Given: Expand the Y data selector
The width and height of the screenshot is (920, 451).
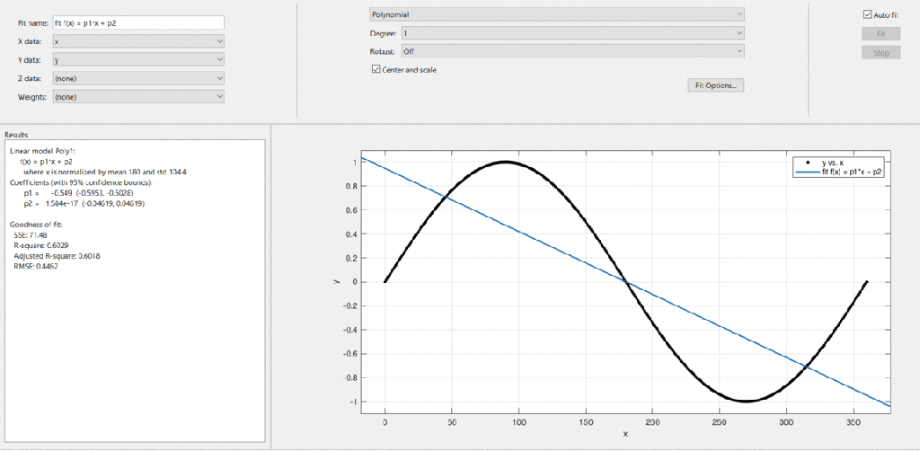Looking at the screenshot, I should 137,59.
